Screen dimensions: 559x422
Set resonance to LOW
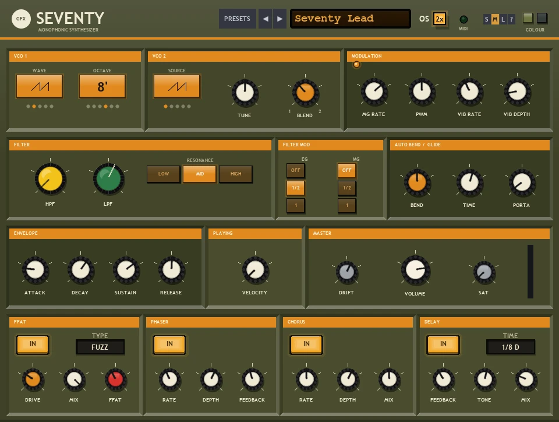tap(164, 174)
